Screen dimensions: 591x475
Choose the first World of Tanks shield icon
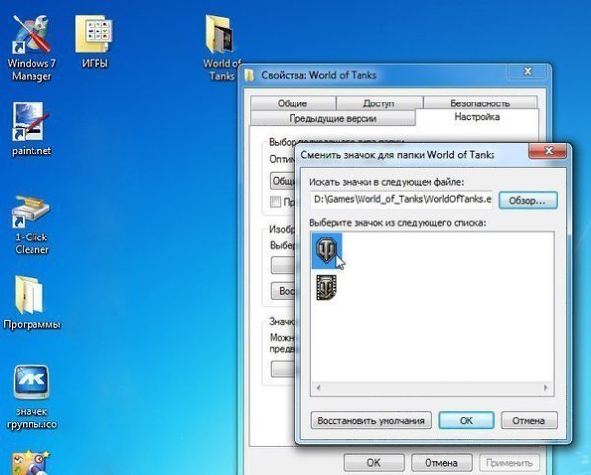pos(326,250)
